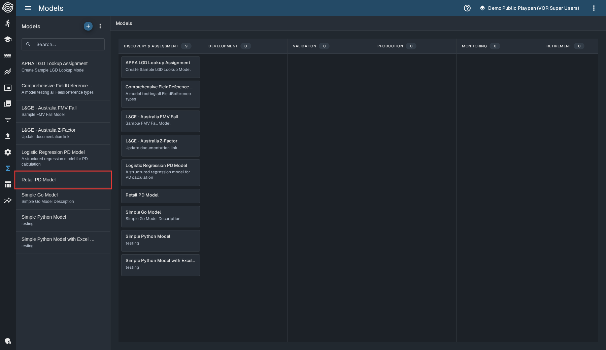Click the sigma Models sidebar icon

point(8,168)
